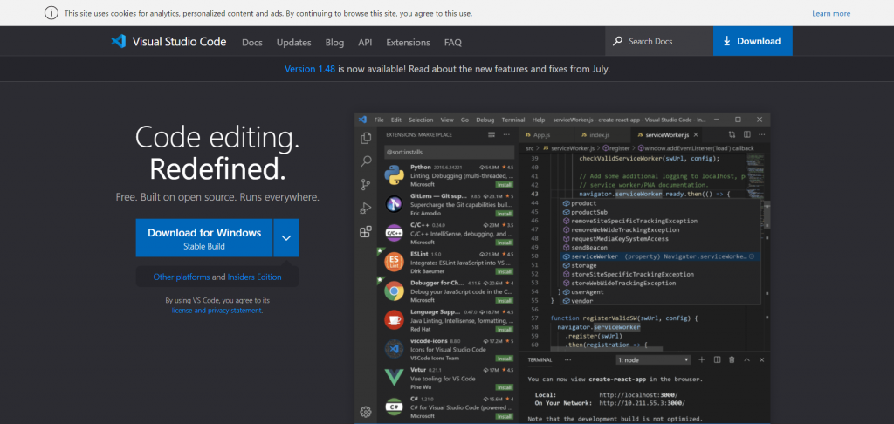This screenshot has height=424, width=894.
Task: Open the editor more actions ellipsis
Action: [761, 134]
